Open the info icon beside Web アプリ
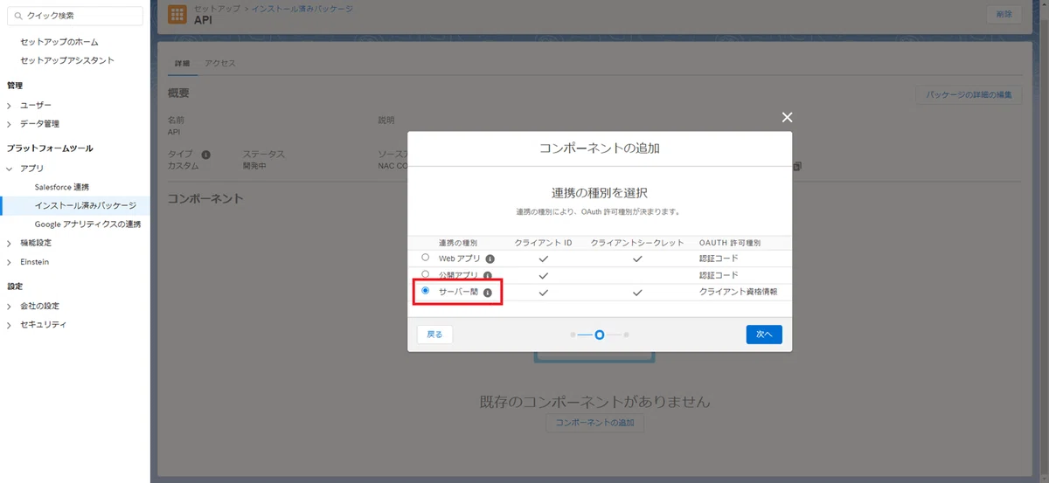 [490, 259]
